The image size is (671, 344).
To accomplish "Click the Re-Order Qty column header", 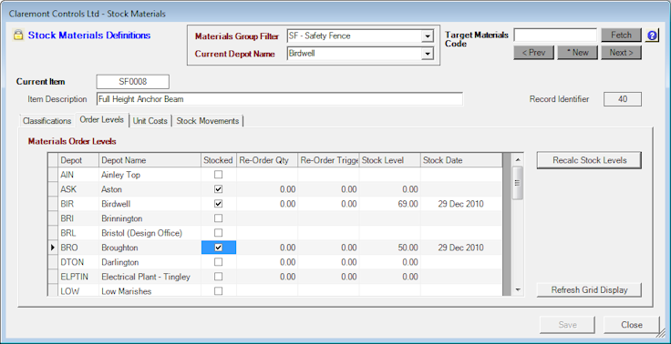I will pyautogui.click(x=267, y=160).
